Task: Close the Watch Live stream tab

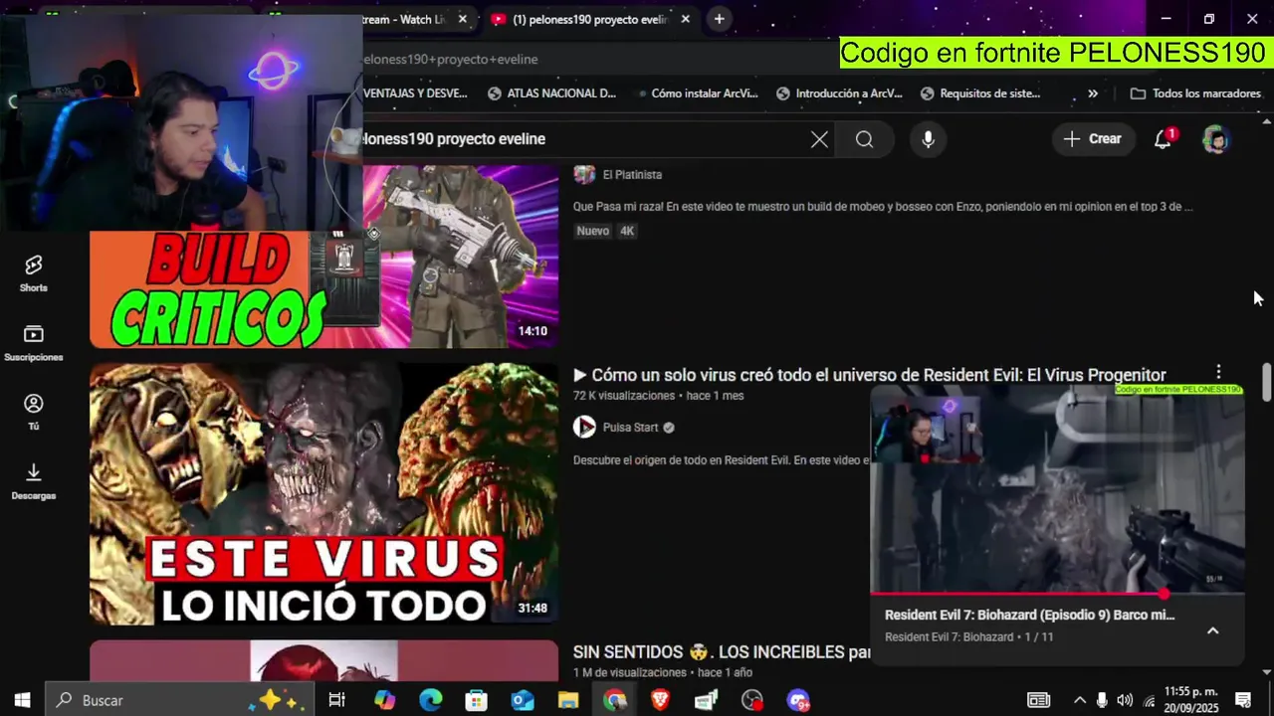Action: tap(463, 19)
